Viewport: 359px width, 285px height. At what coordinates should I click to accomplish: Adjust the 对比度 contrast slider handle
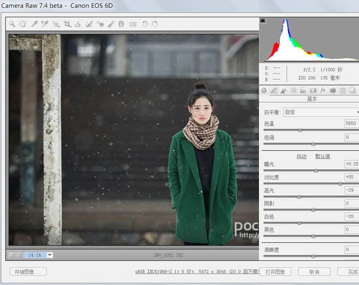click(x=340, y=183)
